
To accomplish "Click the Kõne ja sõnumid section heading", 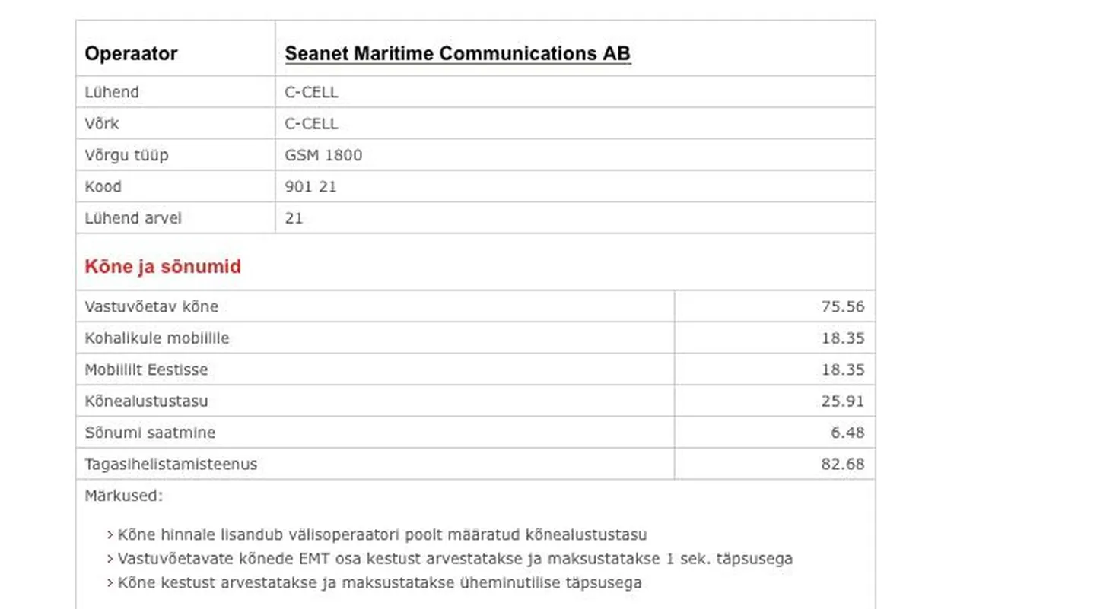I will click(163, 266).
